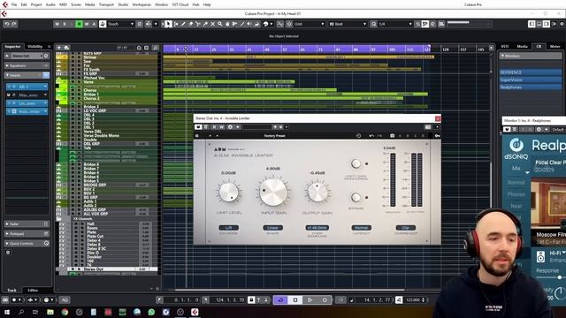
Task: Click the Stop button in transport
Action: click(295, 300)
